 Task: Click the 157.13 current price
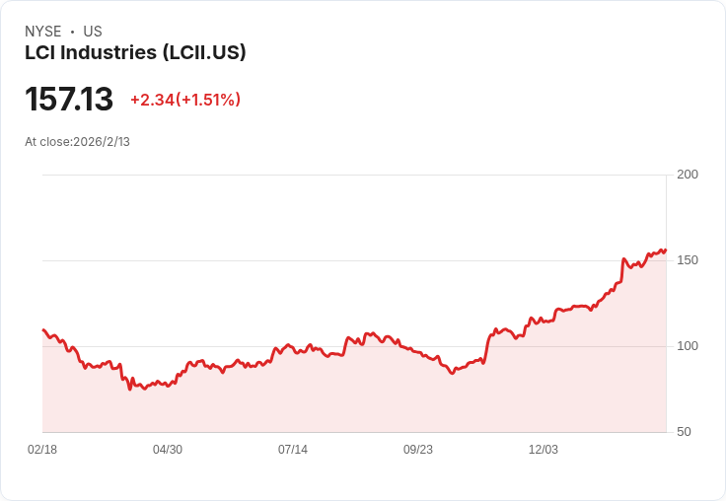click(x=69, y=100)
